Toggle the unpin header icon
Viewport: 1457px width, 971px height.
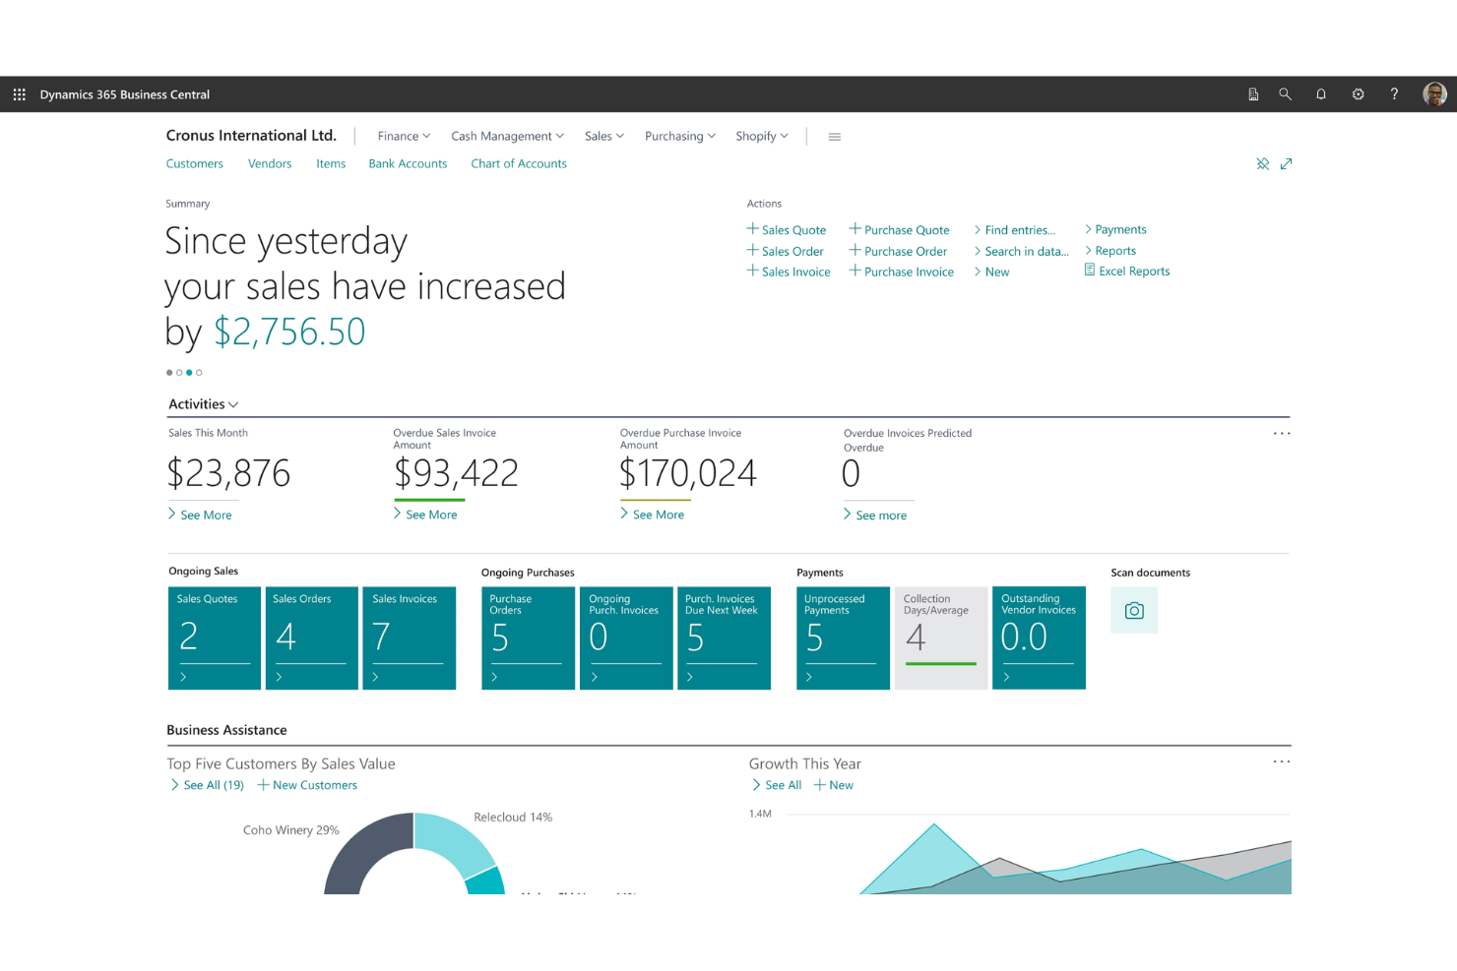coord(1263,163)
